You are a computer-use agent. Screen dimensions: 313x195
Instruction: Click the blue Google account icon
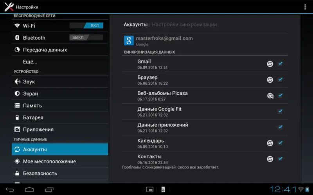[x=129, y=41]
